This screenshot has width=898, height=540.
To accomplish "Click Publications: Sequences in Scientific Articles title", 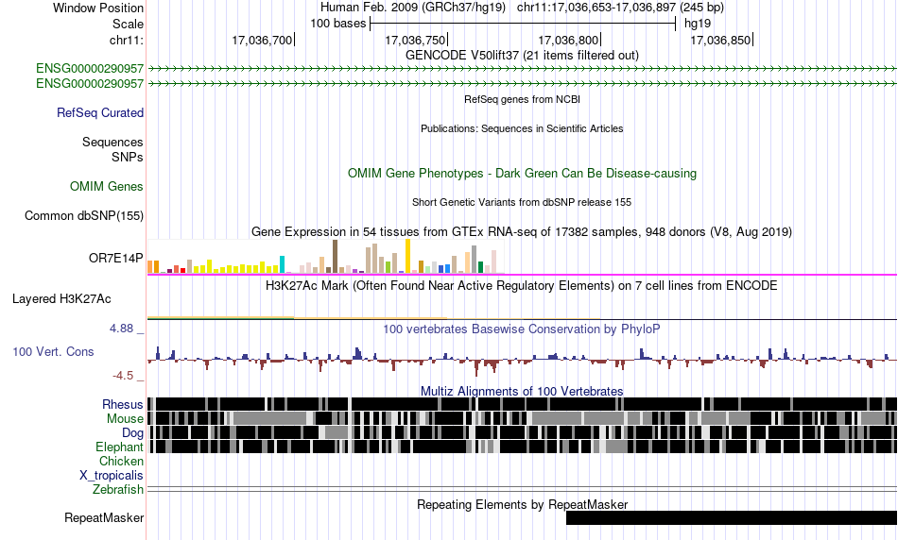I will coord(522,128).
